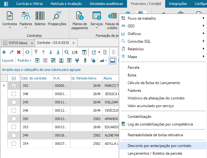Click the blue plus add record icon
This screenshot has height=158, width=207.
pyautogui.click(x=4, y=52)
